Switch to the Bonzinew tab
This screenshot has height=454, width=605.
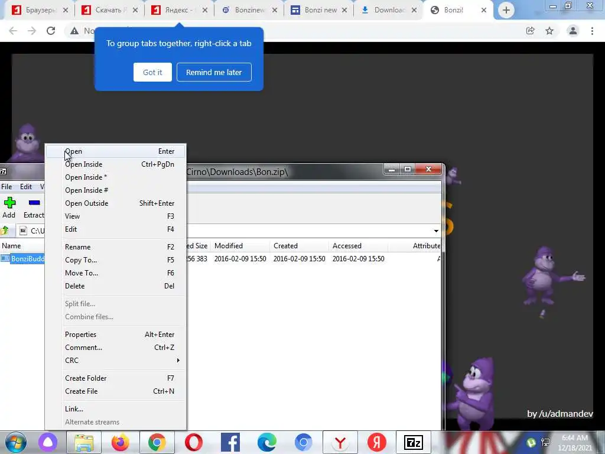click(x=249, y=11)
